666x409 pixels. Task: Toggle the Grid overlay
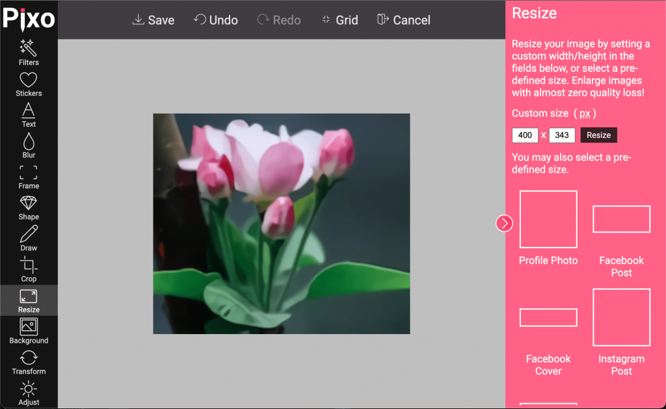pos(340,20)
